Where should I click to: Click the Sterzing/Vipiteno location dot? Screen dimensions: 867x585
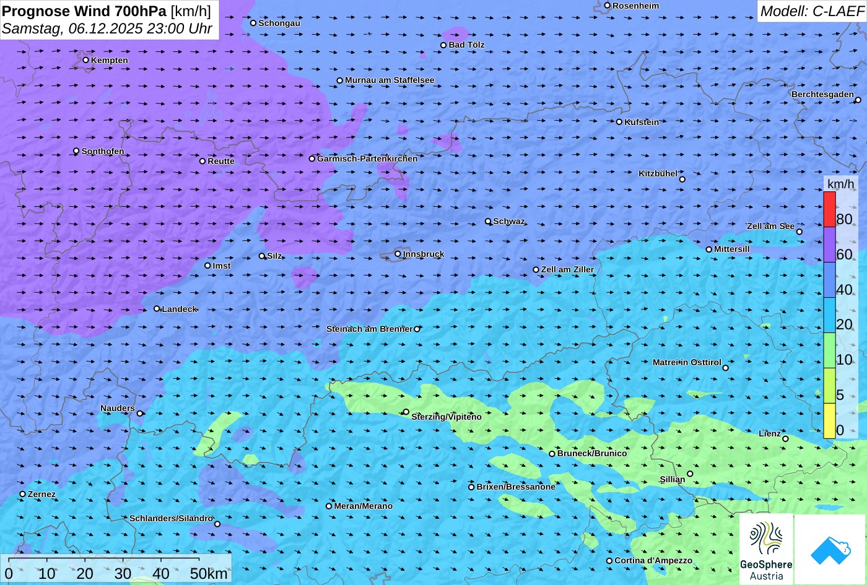pos(406,412)
